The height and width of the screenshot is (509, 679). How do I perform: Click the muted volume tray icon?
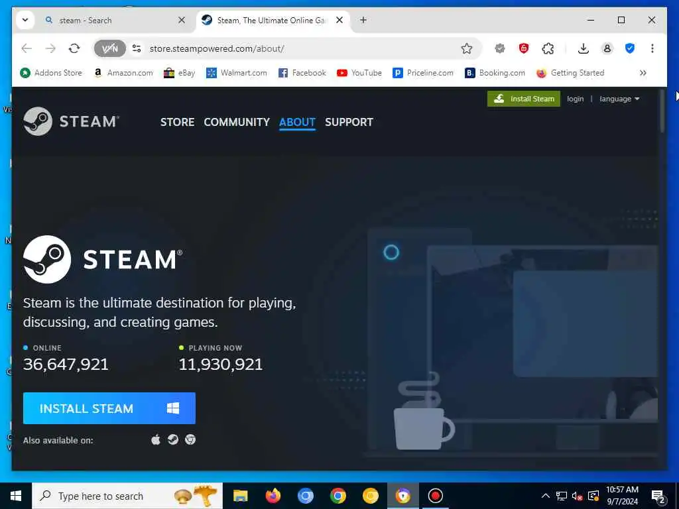pos(578,496)
